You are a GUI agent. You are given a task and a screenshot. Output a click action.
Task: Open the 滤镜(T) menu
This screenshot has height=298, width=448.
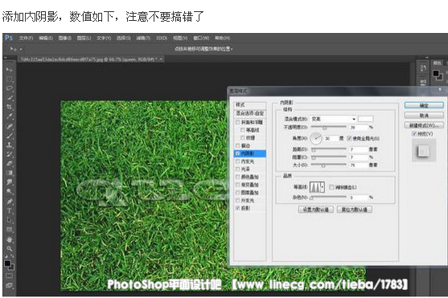pos(143,39)
